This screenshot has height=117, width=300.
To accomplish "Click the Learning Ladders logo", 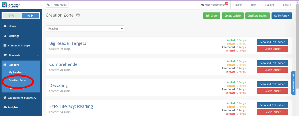I will (x=11, y=5).
